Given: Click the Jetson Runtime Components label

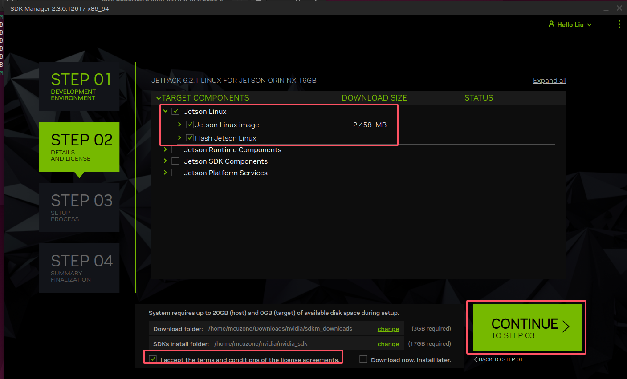Looking at the screenshot, I should [232, 150].
